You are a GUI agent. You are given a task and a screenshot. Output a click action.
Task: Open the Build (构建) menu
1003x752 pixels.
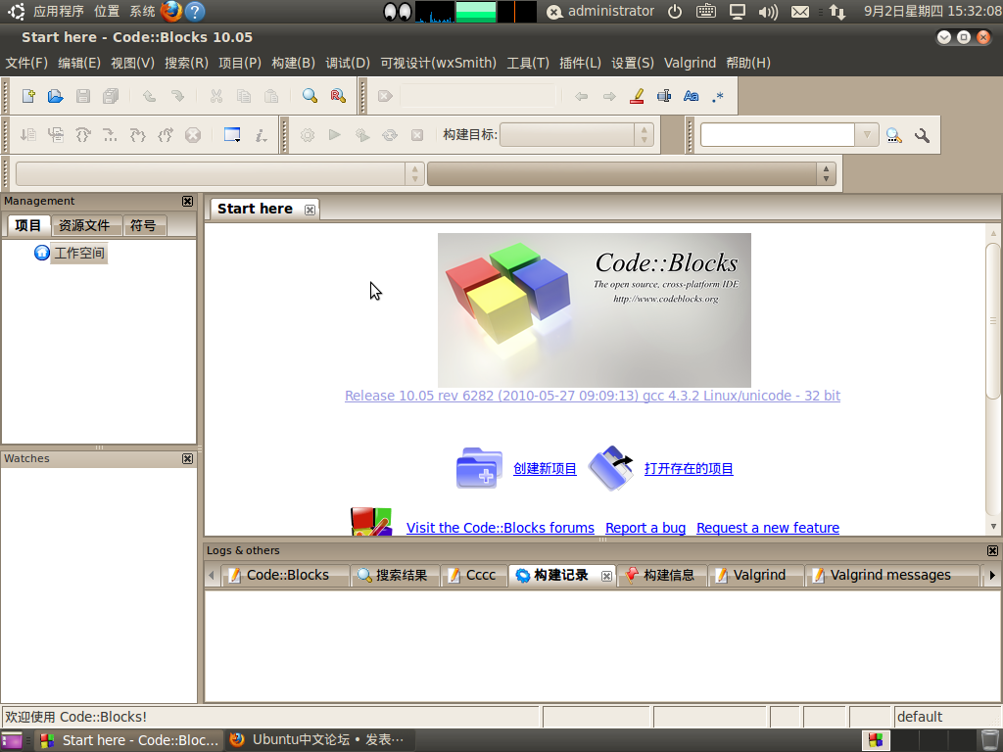click(293, 63)
